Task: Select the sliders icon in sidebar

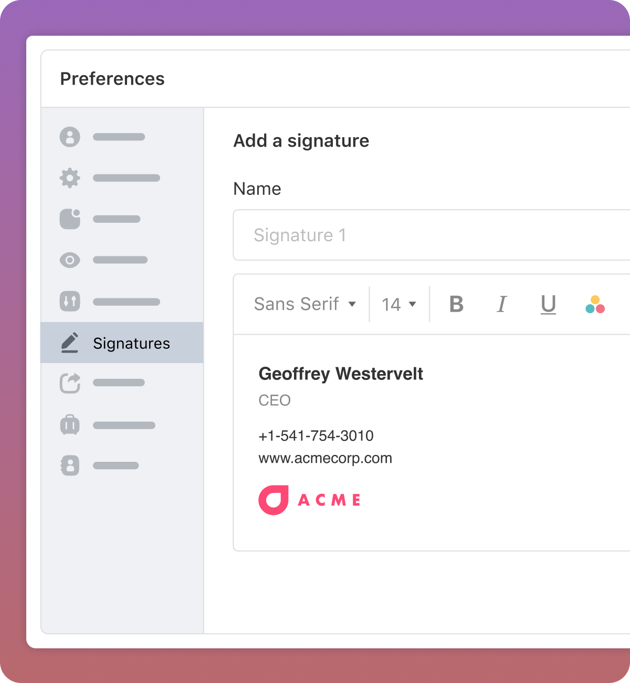Action: click(70, 302)
